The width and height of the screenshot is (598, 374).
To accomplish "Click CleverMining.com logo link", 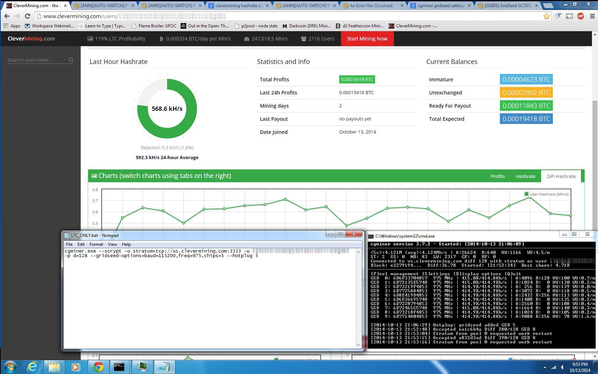I will [31, 39].
